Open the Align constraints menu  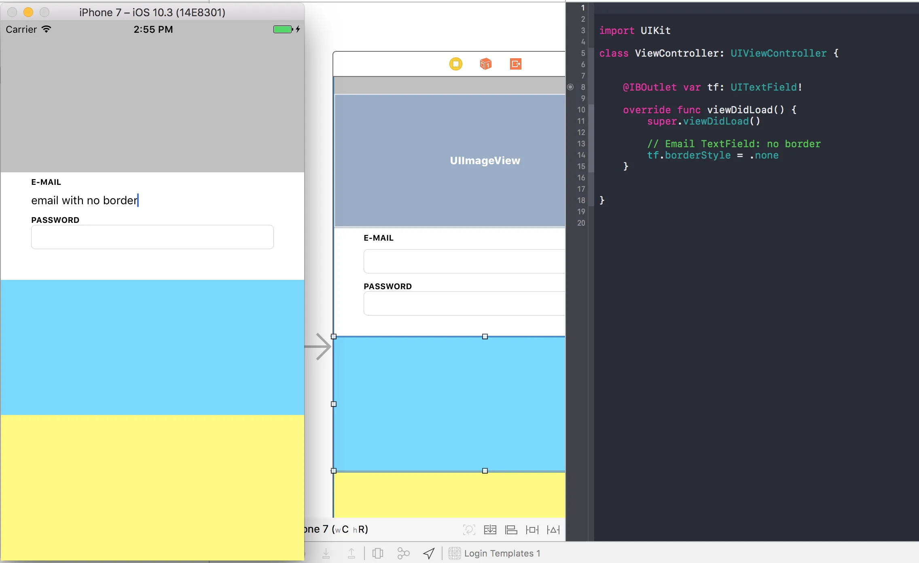[x=511, y=529]
